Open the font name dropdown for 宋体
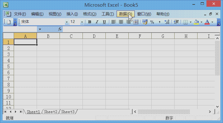Viewport: 223px width, 123px height. tap(67, 22)
